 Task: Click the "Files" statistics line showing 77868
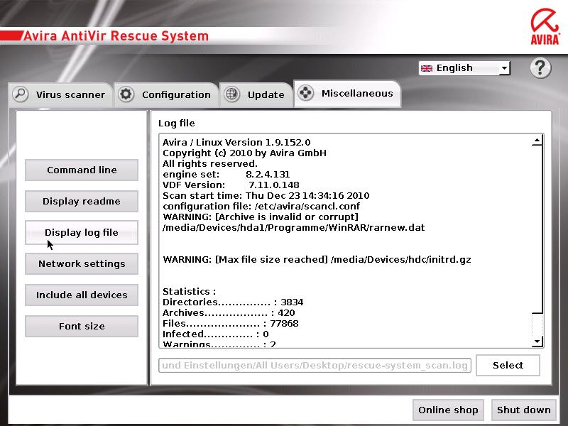click(230, 323)
